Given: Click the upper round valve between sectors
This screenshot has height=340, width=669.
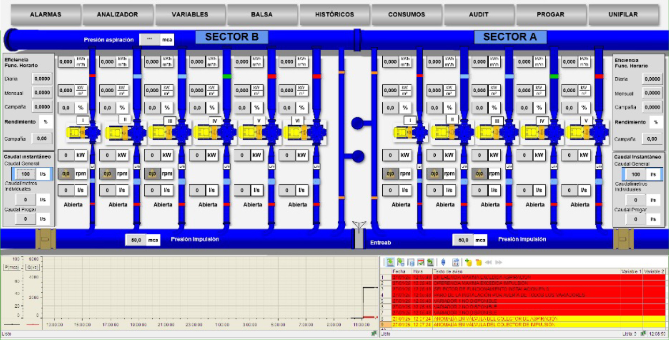Looking at the screenshot, I should click(358, 123).
